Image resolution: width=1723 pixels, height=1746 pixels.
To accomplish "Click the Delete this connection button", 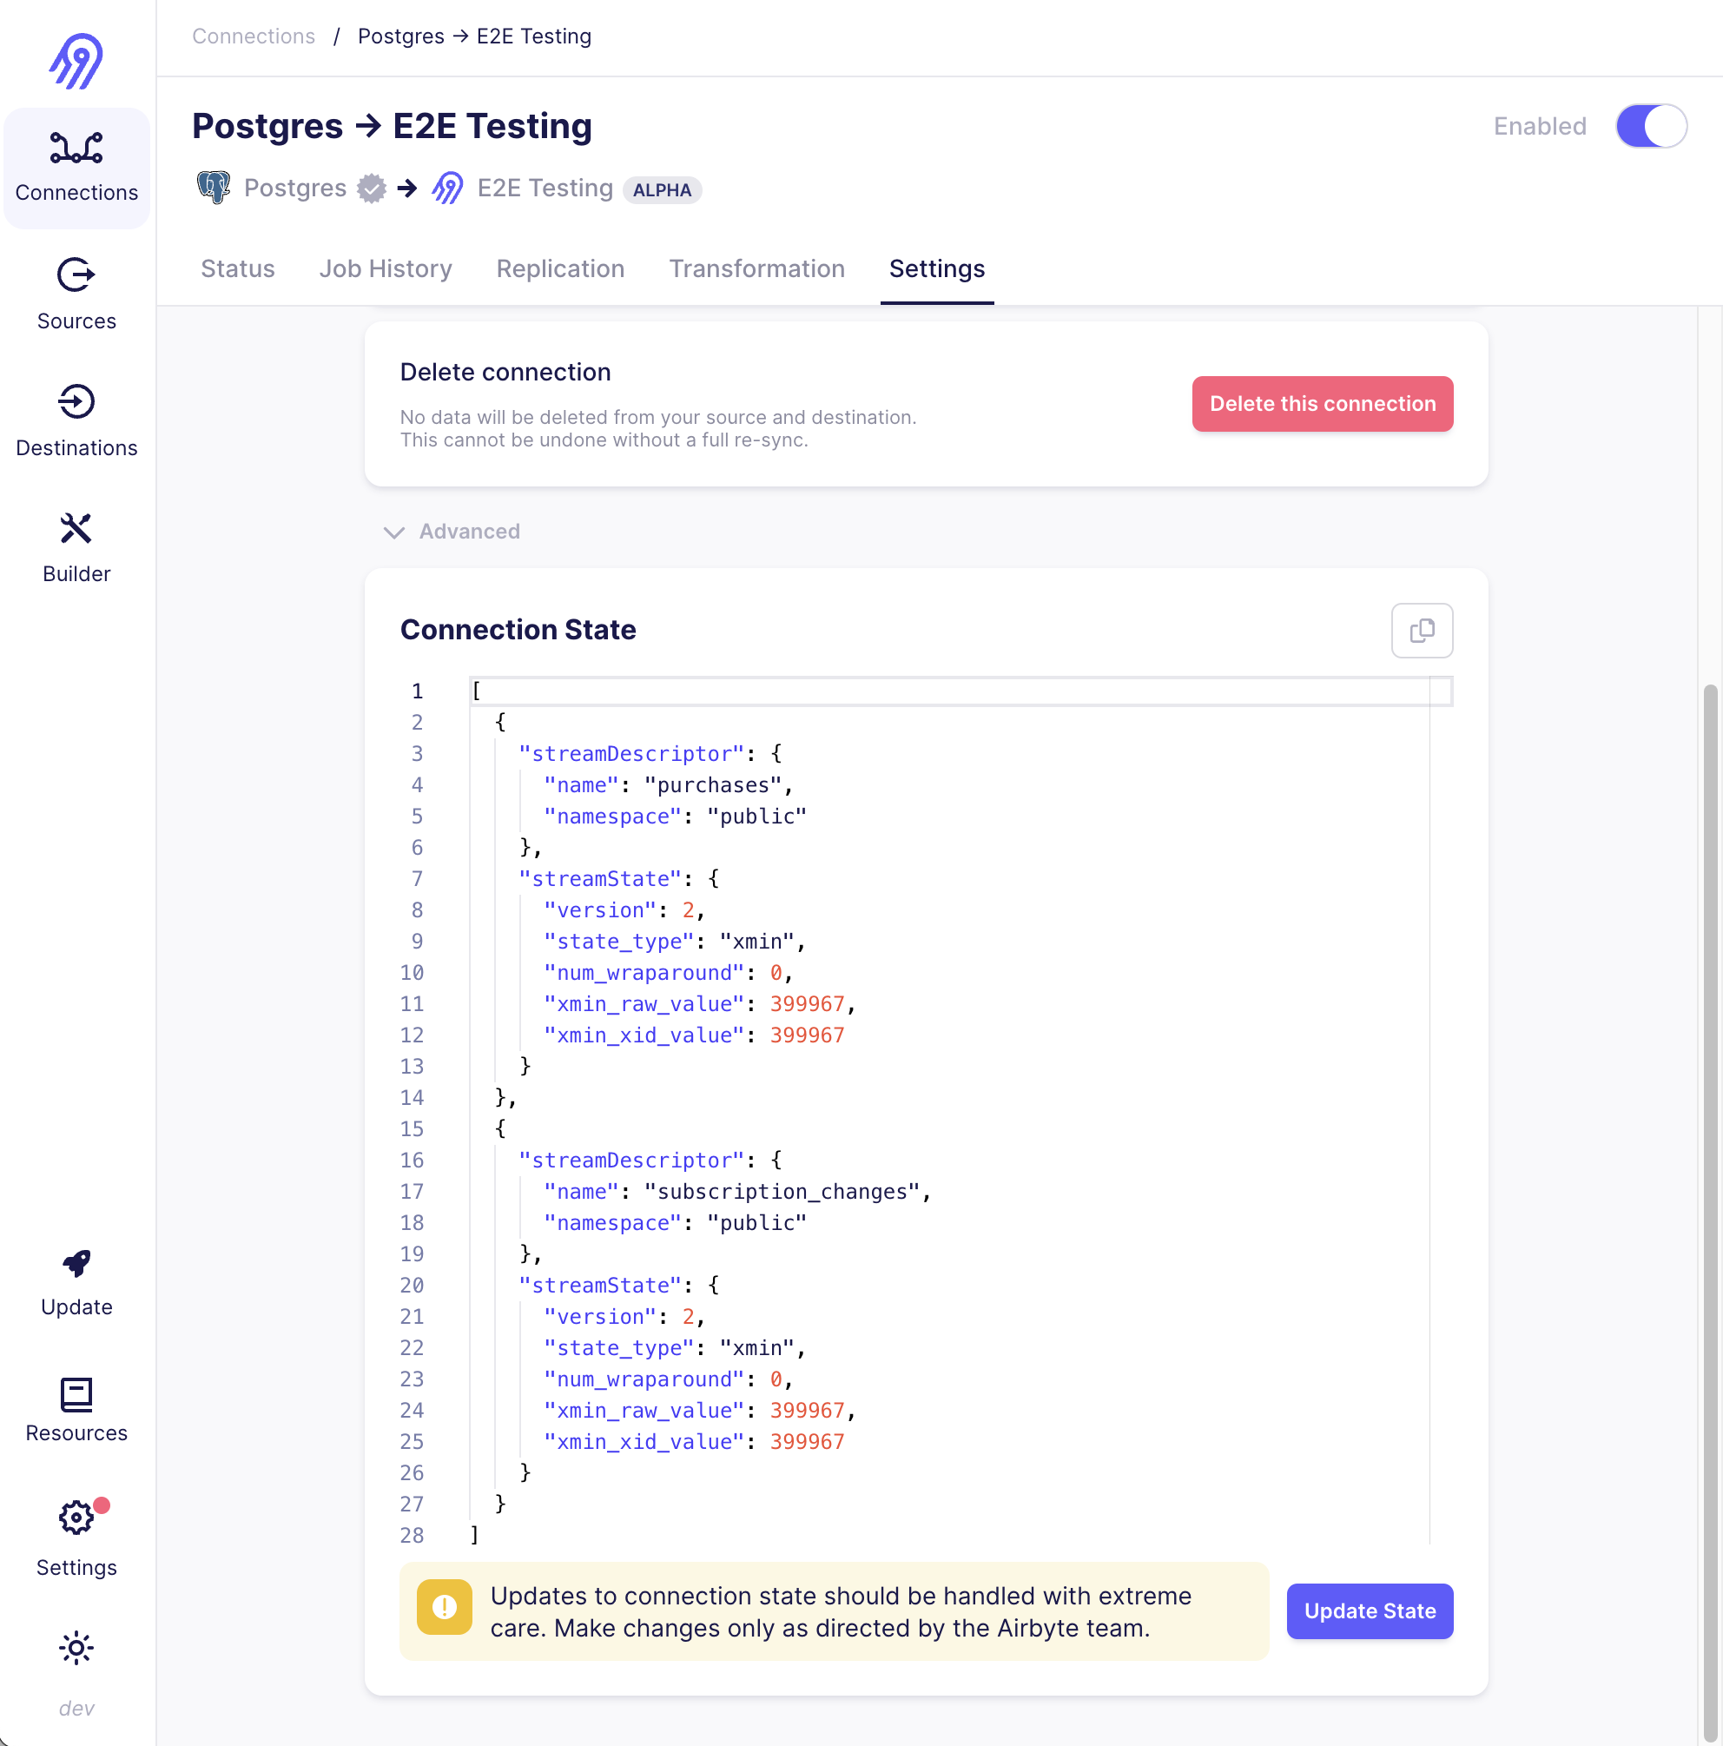I will click(1321, 404).
